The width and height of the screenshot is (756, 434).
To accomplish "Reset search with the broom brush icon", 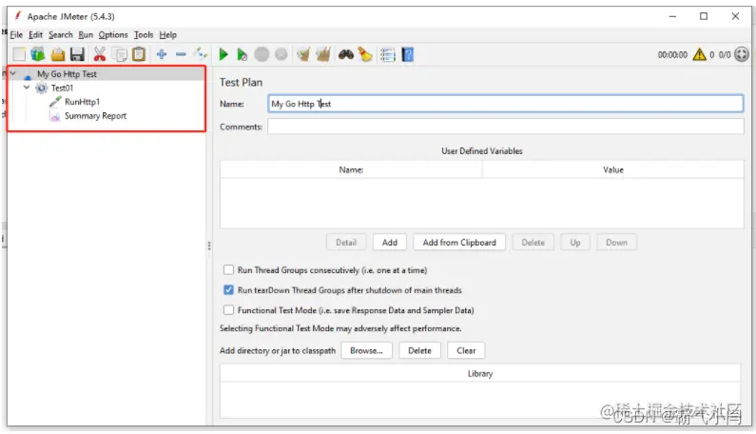I will coord(365,54).
